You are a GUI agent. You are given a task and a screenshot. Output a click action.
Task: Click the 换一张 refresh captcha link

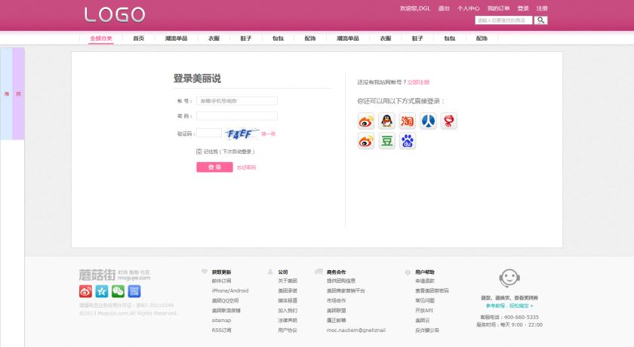coord(269,134)
